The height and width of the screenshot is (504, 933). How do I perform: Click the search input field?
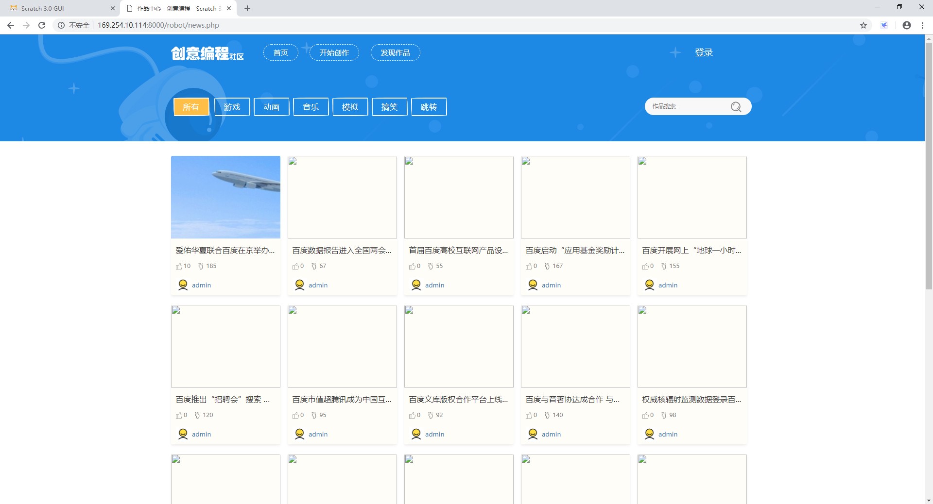point(690,106)
